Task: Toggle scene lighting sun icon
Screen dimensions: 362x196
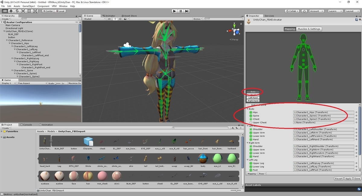Action: point(115,19)
